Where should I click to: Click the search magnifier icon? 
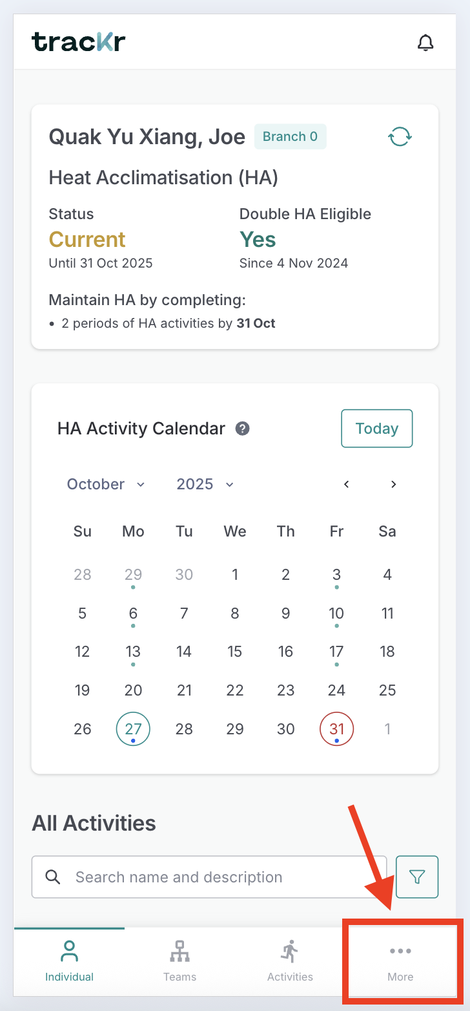coord(53,877)
